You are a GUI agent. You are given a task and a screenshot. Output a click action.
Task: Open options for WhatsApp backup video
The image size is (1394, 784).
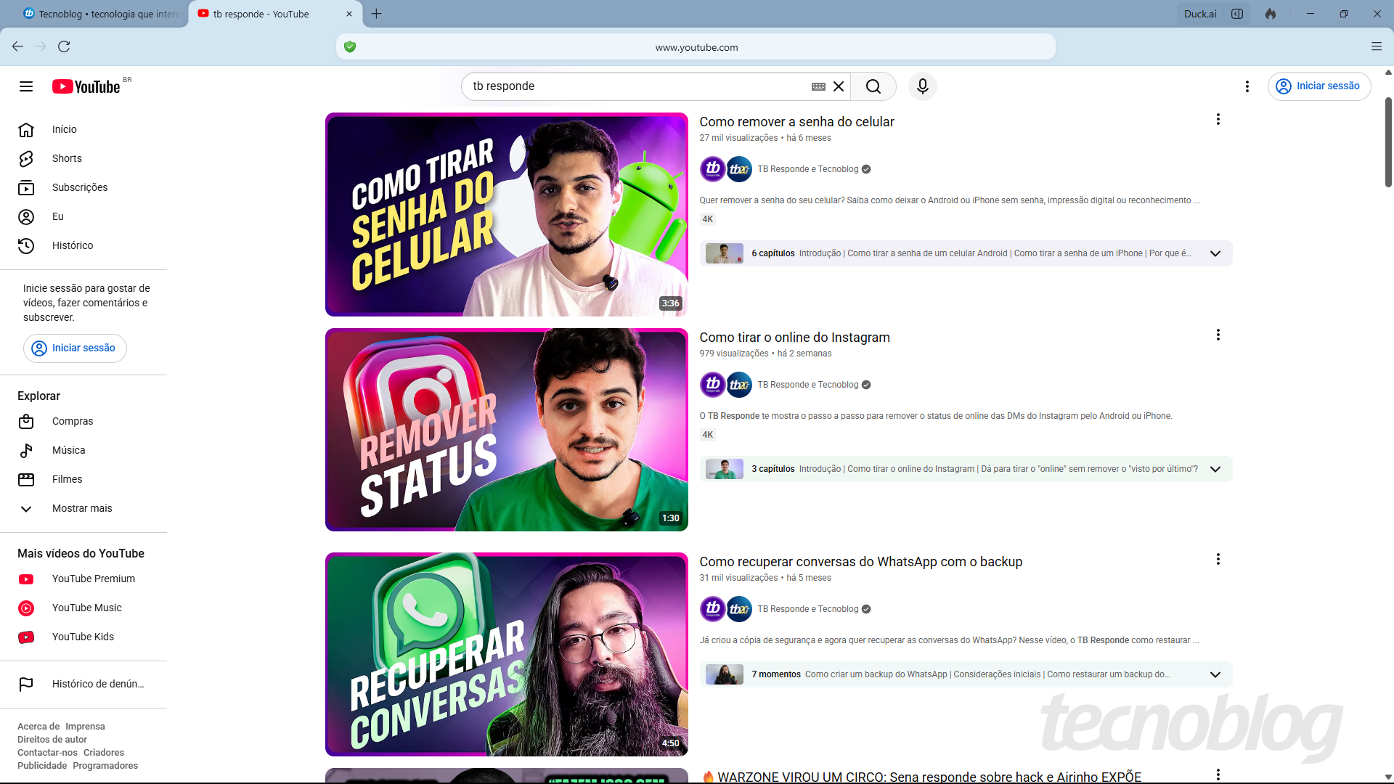point(1218,559)
